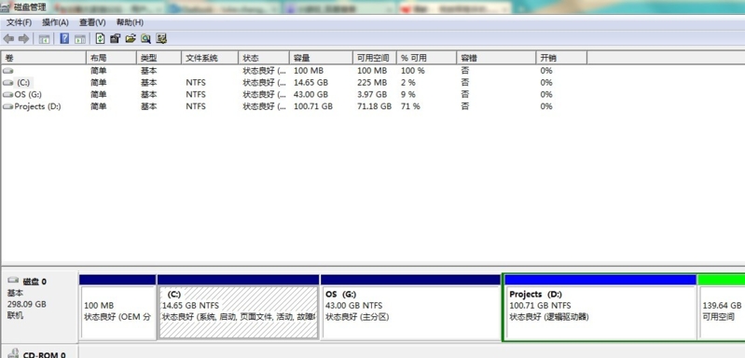The image size is (745, 358).
Task: Select the 100 MB OEM partition block
Action: [117, 308]
